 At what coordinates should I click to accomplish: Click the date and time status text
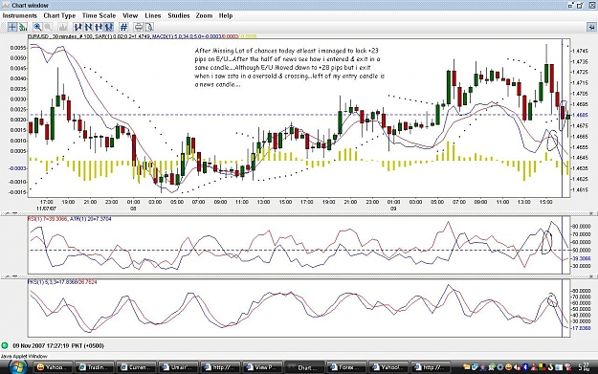pos(58,346)
